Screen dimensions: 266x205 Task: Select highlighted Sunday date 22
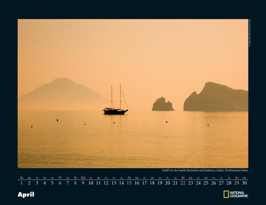pos(183,183)
